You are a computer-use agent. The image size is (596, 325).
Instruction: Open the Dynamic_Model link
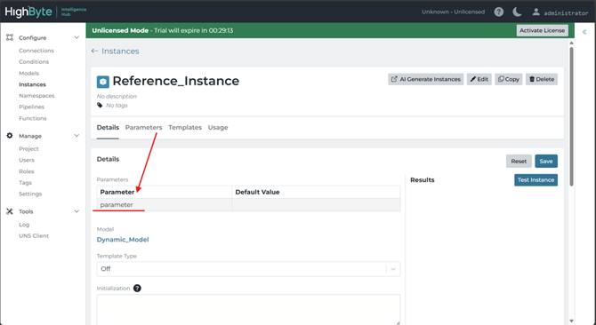point(123,240)
